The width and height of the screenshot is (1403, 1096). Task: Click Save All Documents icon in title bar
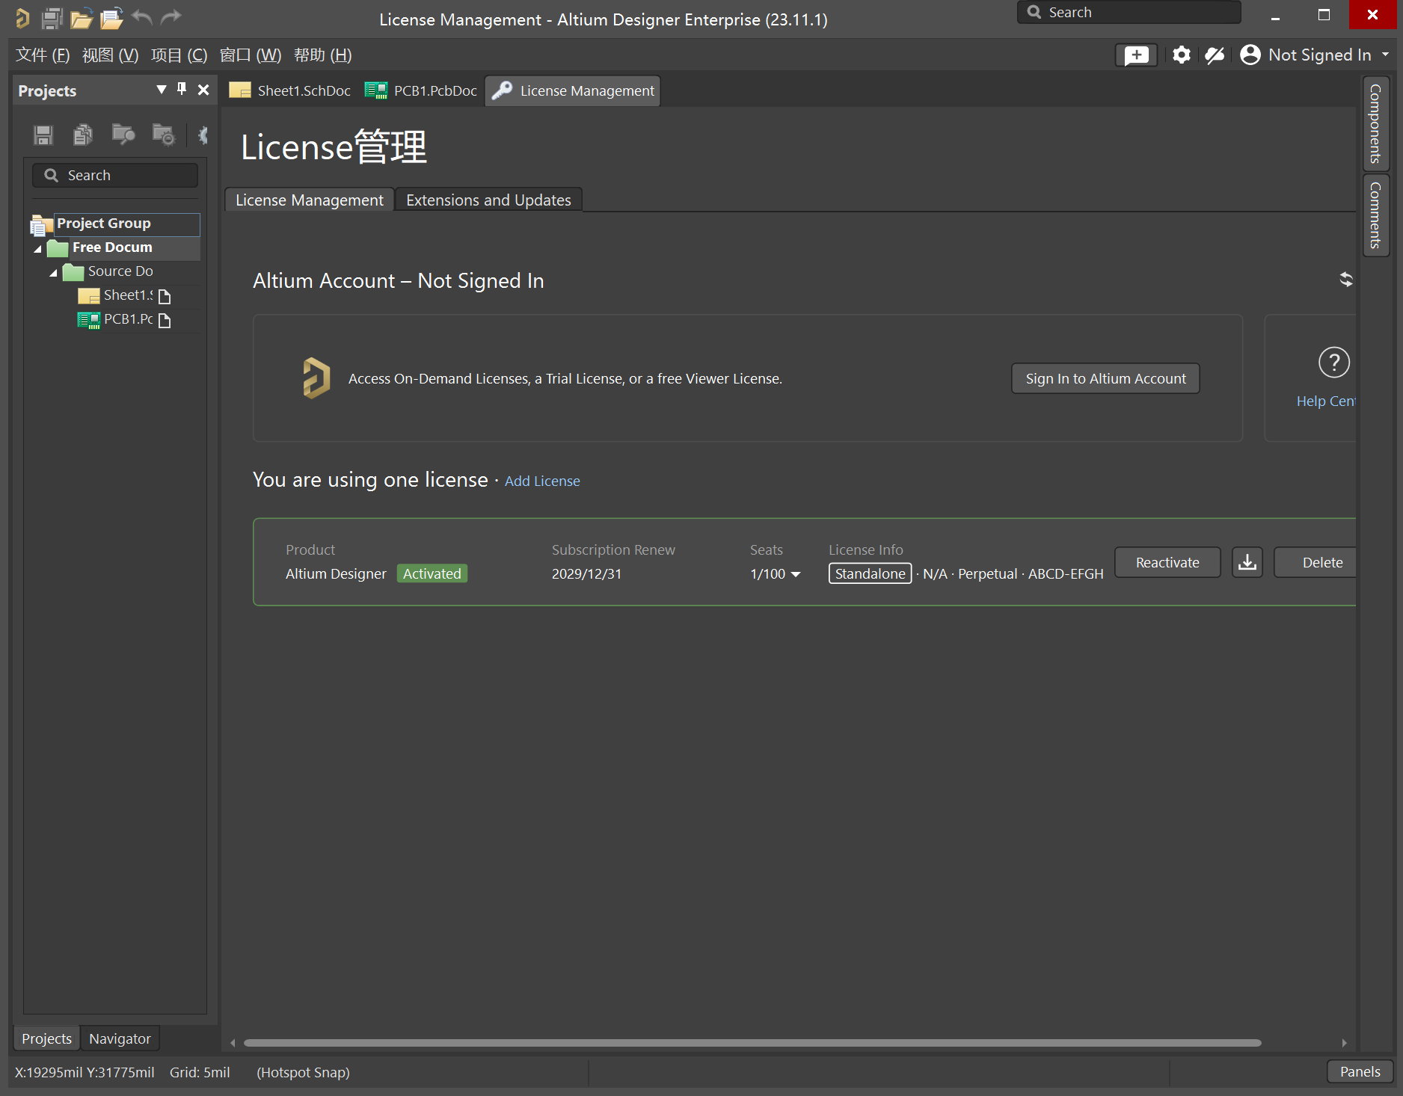[x=52, y=18]
